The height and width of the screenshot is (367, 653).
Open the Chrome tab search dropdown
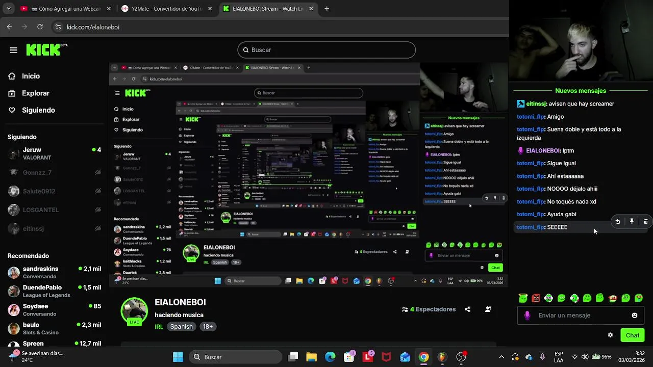(9, 9)
